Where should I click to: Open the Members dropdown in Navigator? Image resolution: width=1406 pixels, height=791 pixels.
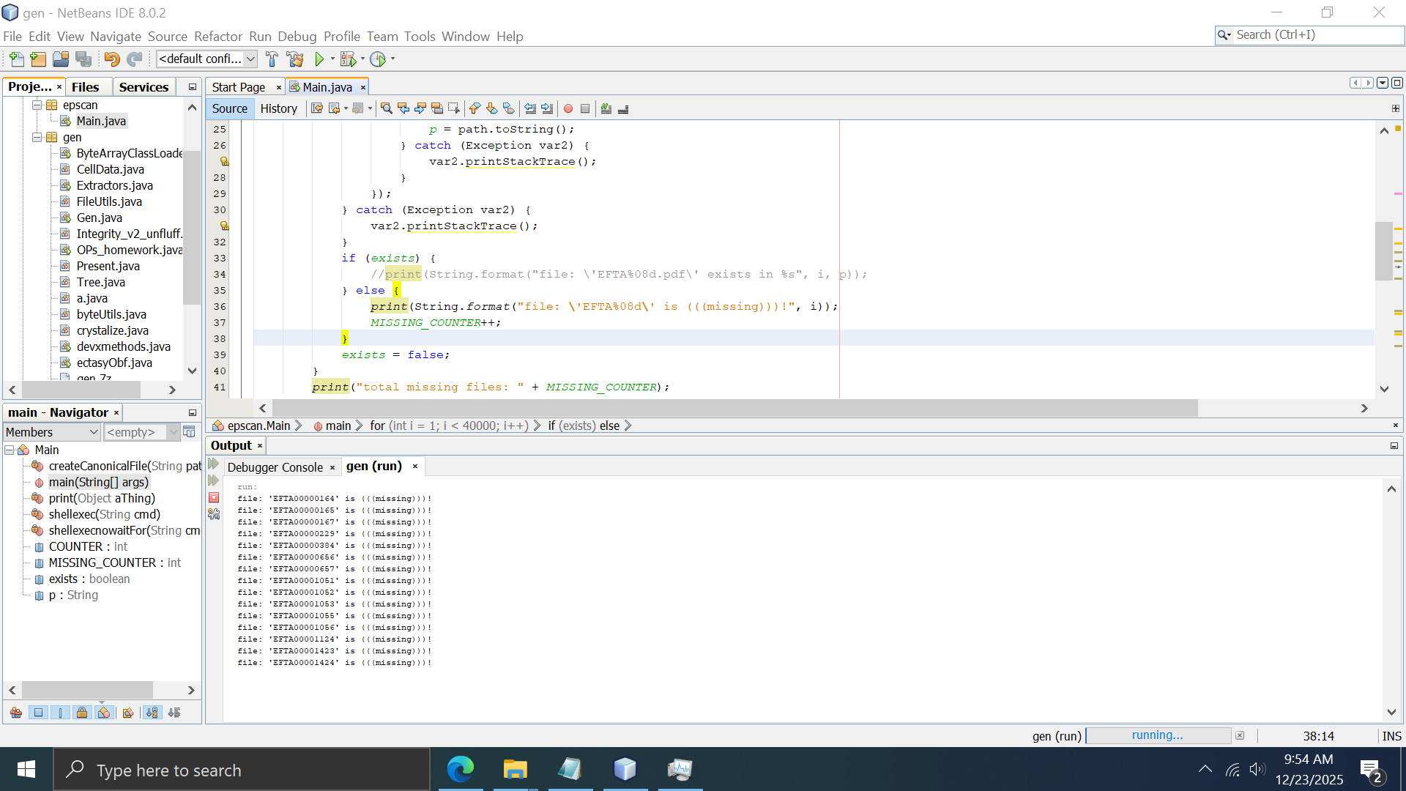pyautogui.click(x=51, y=432)
